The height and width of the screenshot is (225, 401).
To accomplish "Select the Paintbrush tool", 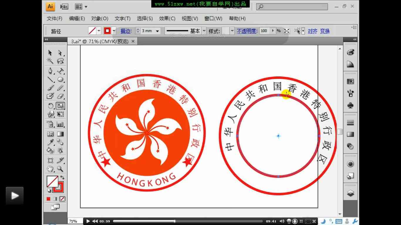I will tap(50, 88).
